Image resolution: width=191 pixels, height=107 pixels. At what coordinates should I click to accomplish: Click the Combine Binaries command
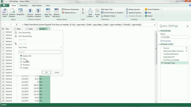(x=134, y=16)
